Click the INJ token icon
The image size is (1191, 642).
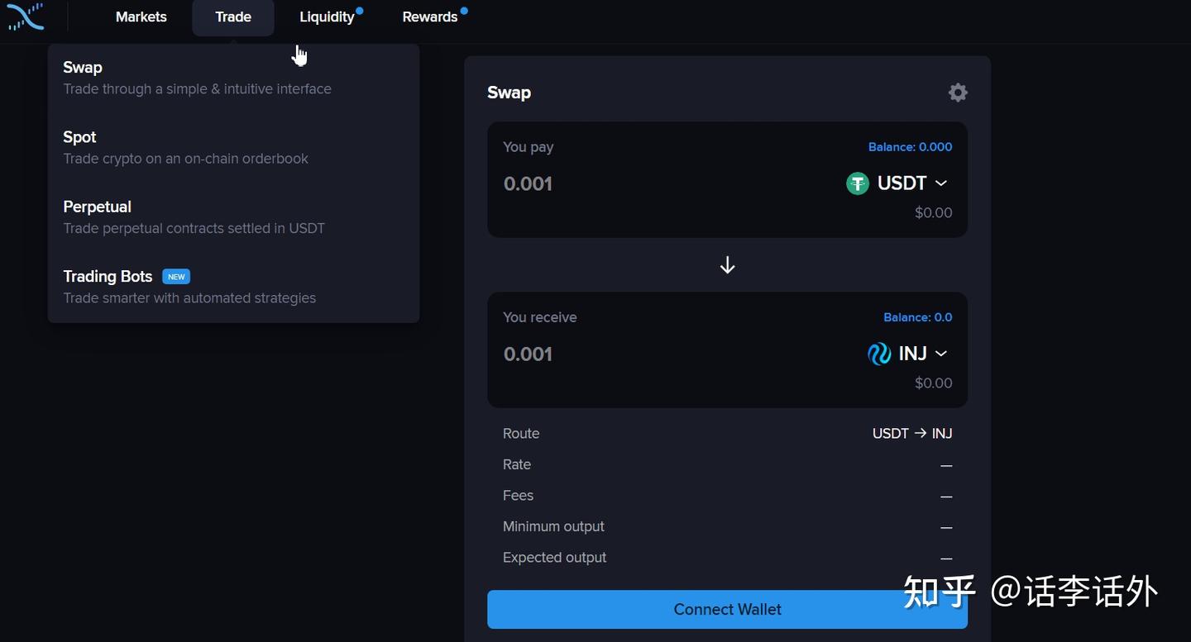[x=879, y=354]
